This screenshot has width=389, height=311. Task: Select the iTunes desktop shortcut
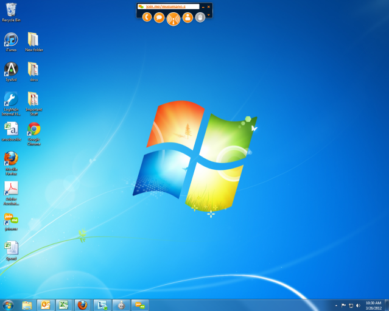point(11,42)
